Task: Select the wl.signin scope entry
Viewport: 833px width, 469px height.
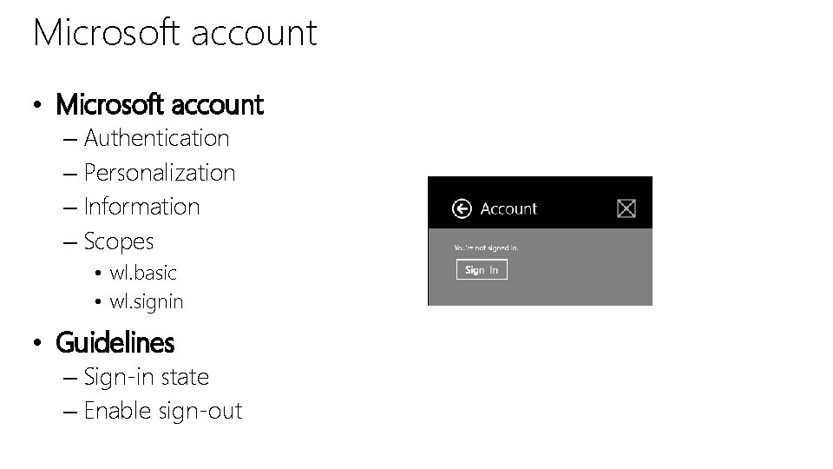Action: click(x=147, y=302)
